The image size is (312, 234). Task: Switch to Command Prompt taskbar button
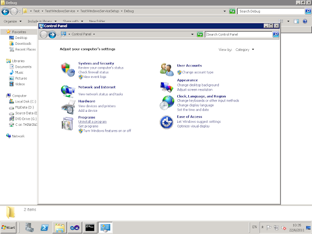[x=90, y=227]
